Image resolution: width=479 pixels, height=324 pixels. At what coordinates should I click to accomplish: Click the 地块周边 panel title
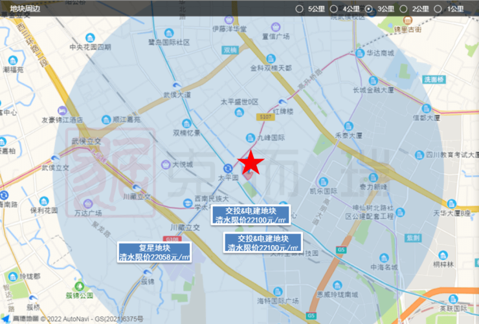coord(25,9)
